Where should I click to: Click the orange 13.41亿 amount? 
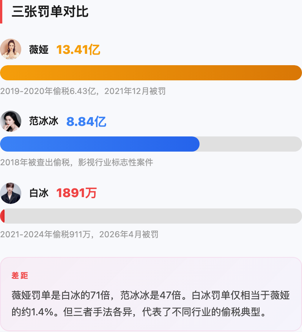[78, 50]
